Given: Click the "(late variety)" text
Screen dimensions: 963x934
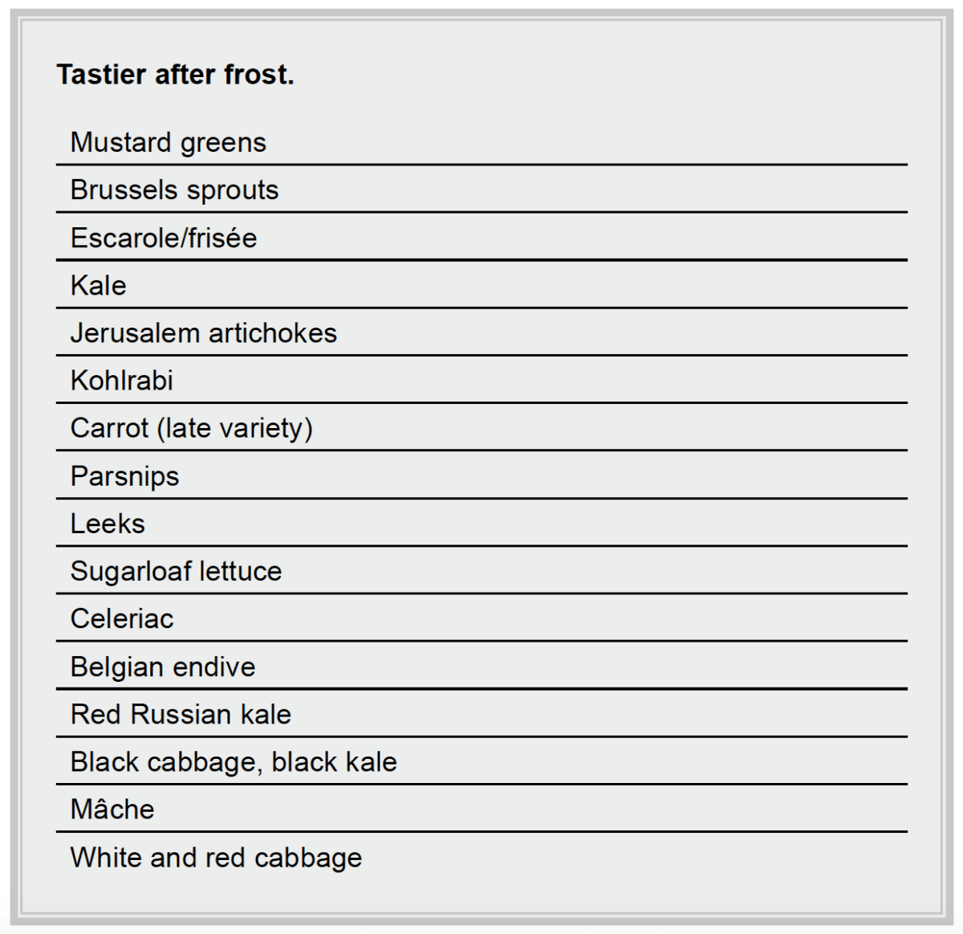Looking at the screenshot, I should (x=234, y=428).
